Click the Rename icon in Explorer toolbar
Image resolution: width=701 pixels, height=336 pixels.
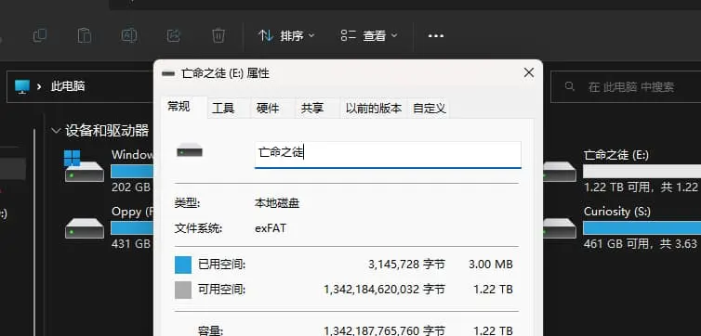coord(128,35)
